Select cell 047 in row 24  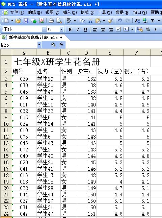coord(24,214)
